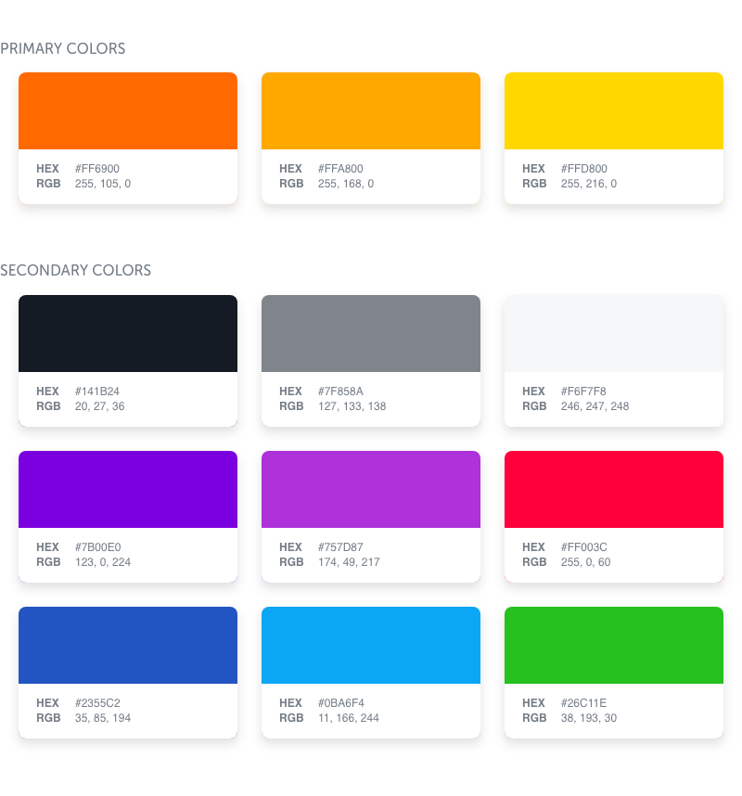Select the amber #FFA800 color swatch
The height and width of the screenshot is (796, 742).
[371, 110]
